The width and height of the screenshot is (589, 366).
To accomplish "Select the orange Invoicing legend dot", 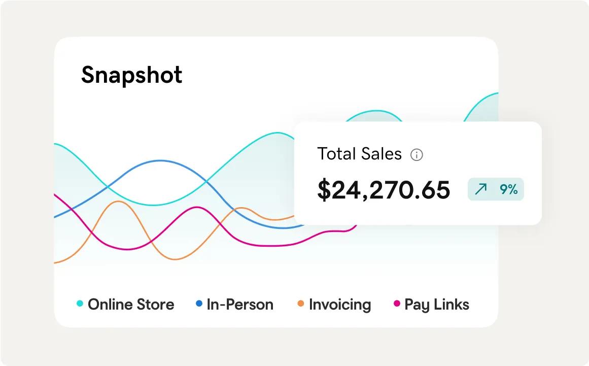I will click(x=301, y=304).
